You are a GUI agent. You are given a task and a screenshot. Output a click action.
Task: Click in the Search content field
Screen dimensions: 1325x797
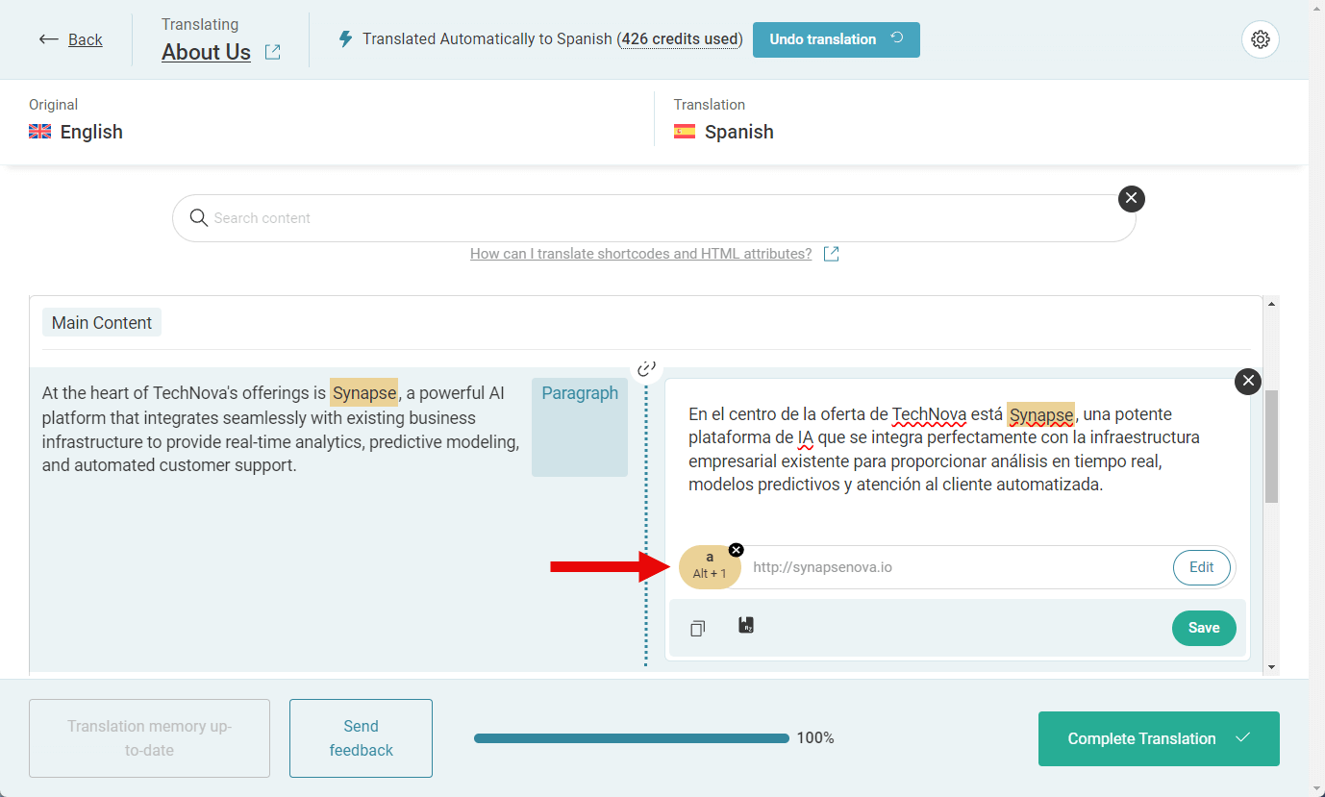click(x=654, y=218)
